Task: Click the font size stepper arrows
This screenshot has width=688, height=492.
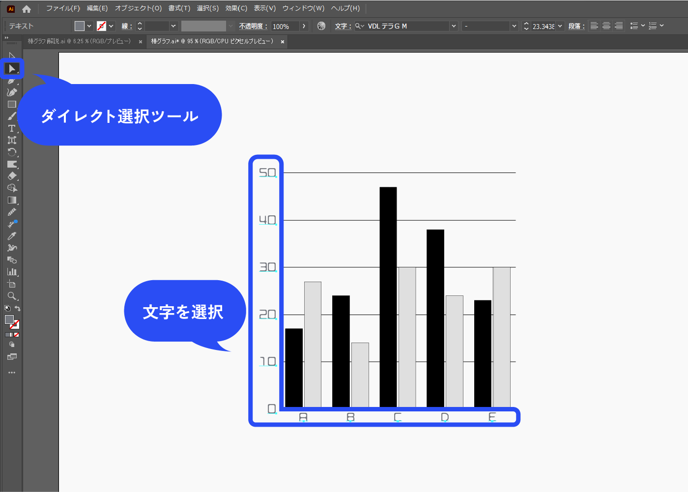Action: coord(526,26)
